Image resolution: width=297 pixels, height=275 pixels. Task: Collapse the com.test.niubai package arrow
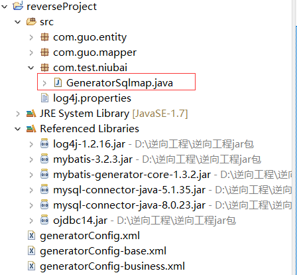coord(31,68)
